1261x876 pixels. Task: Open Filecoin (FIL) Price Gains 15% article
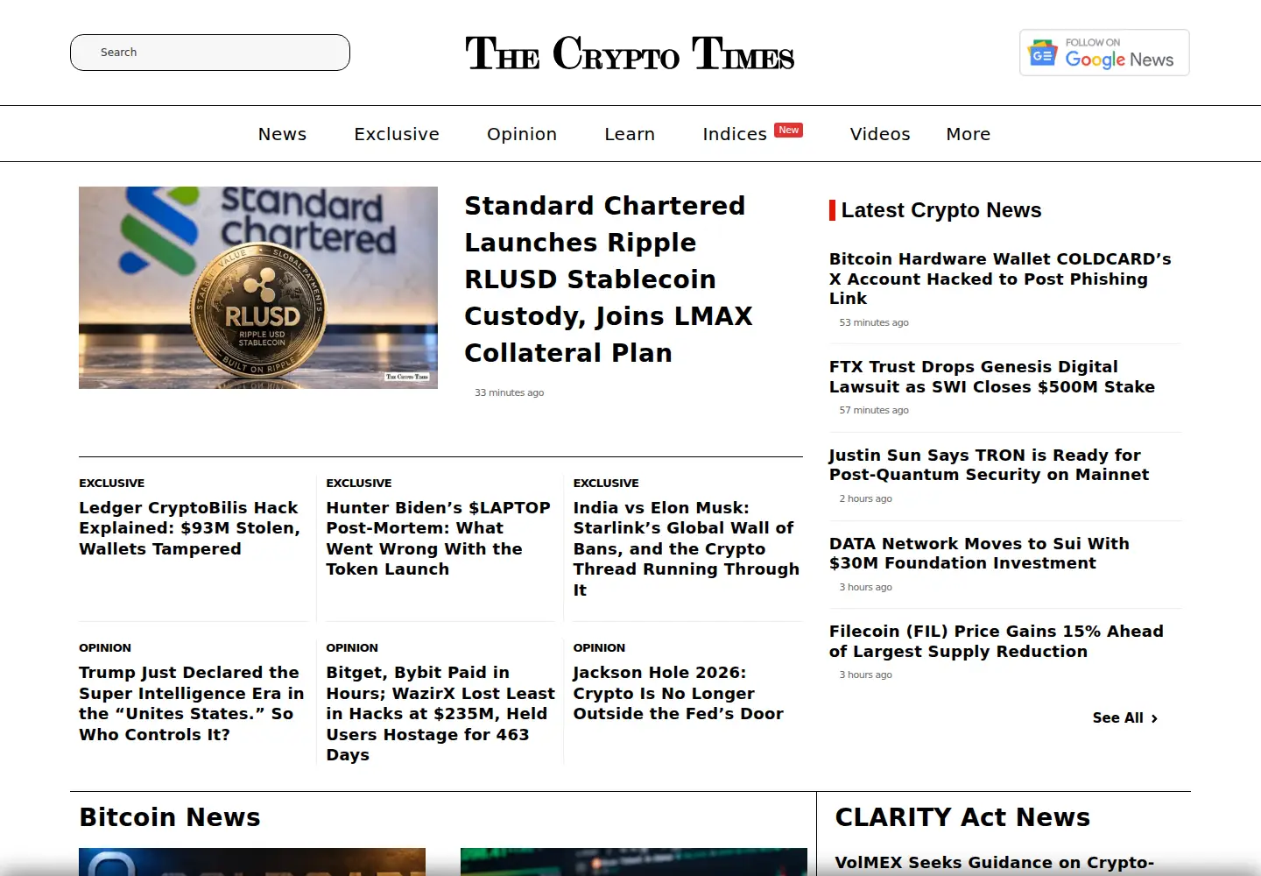tap(997, 641)
